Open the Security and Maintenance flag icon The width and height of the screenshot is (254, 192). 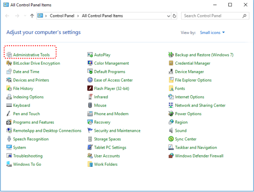pos(90,131)
